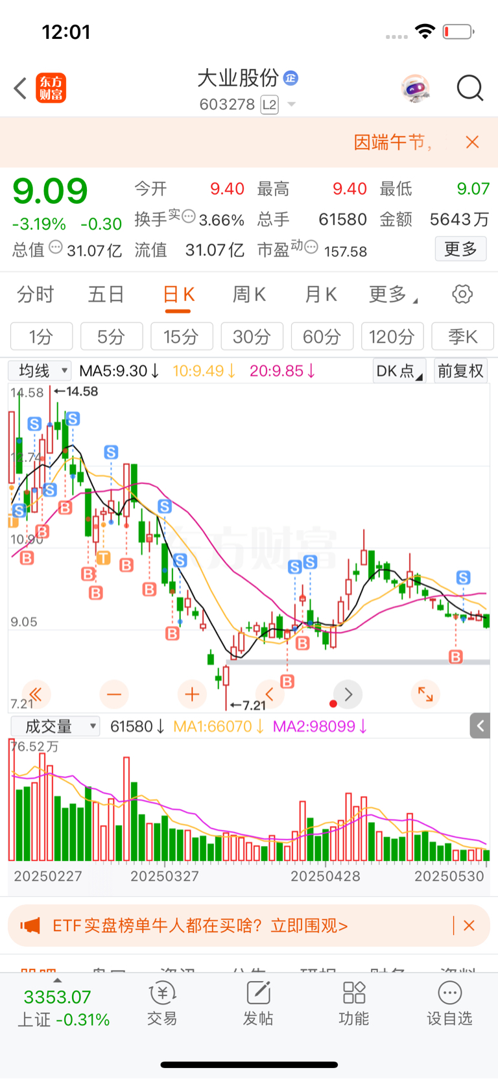The height and width of the screenshot is (1079, 498).
Task: Switch to the 分时 chart tab
Action: (36, 295)
